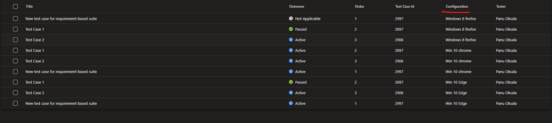Open 'New test case for requirement based suite' Win 10 Edge
The height and width of the screenshot is (123, 552).
[x=61, y=103]
